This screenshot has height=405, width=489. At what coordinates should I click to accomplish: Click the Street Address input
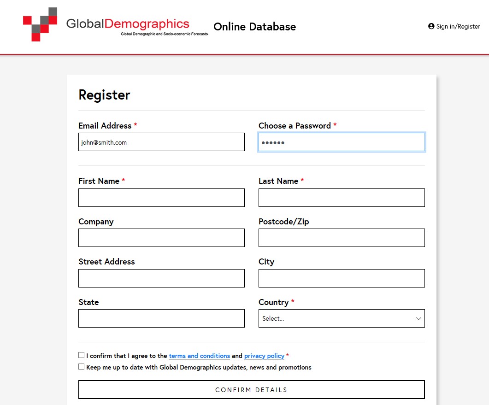pyautogui.click(x=162, y=278)
